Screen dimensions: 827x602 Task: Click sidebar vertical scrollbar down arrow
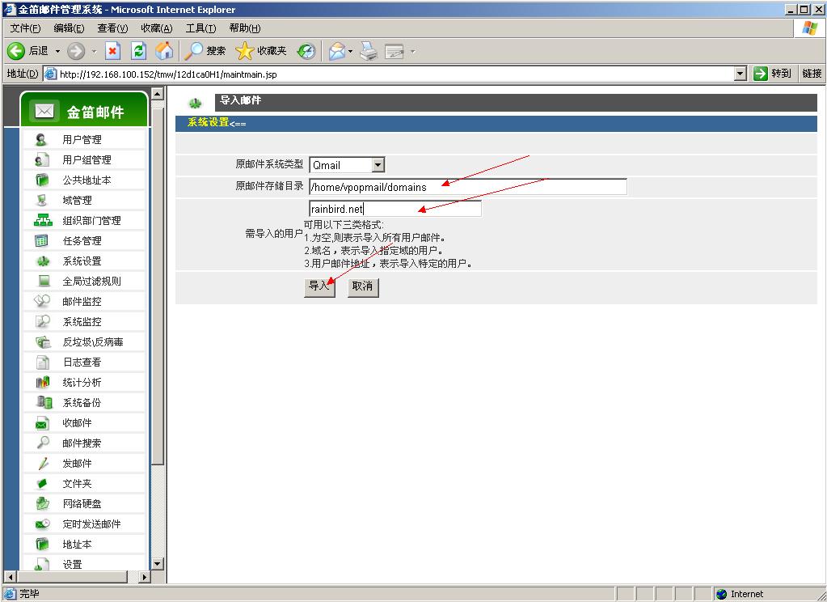coord(157,564)
